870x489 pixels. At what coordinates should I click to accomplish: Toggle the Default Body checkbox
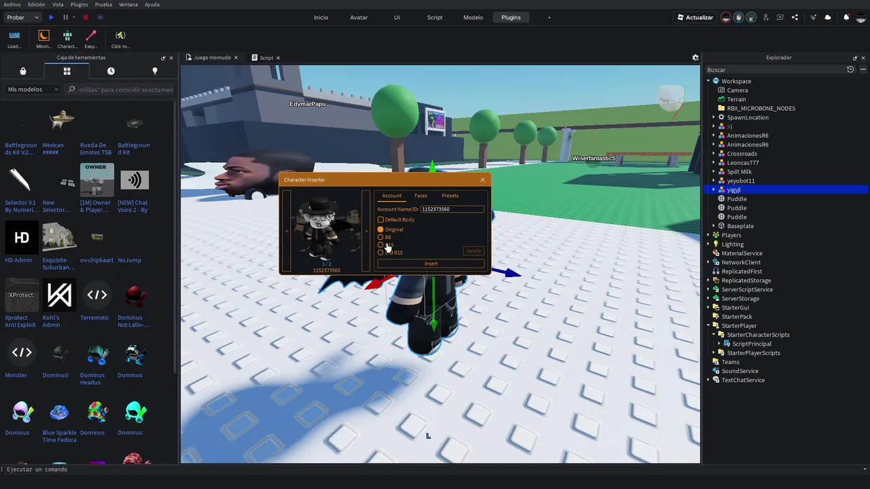point(381,219)
